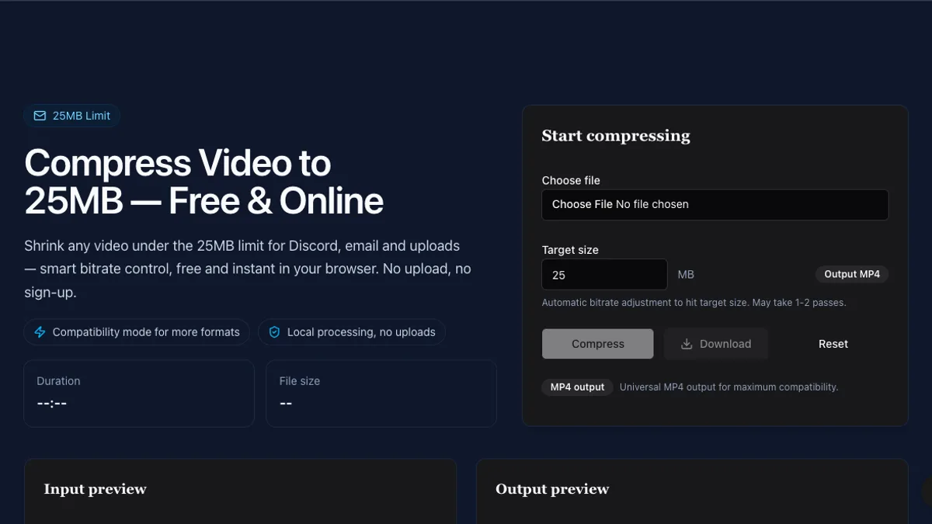The height and width of the screenshot is (524, 932).
Task: Click the Output preview heading
Action: [x=552, y=489]
